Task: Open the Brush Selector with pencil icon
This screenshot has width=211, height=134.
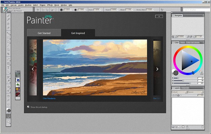Action: [5, 10]
